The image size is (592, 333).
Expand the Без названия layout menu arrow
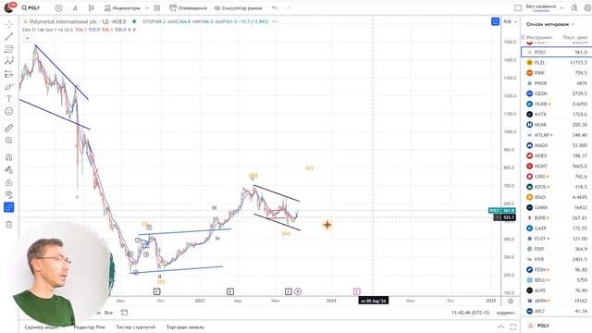tap(561, 8)
